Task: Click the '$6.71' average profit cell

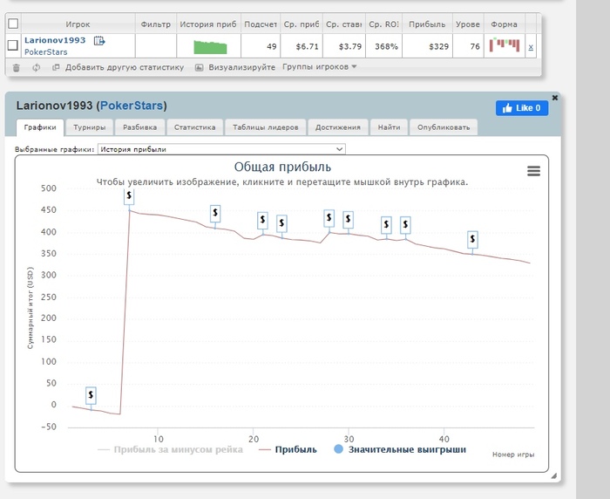Action: coord(302,46)
